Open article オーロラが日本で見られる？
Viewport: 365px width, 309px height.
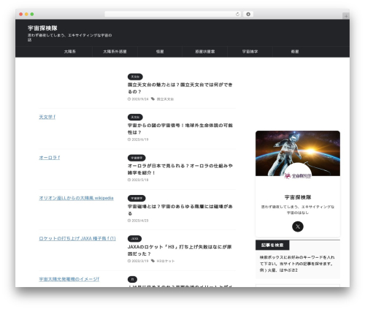[180, 169]
